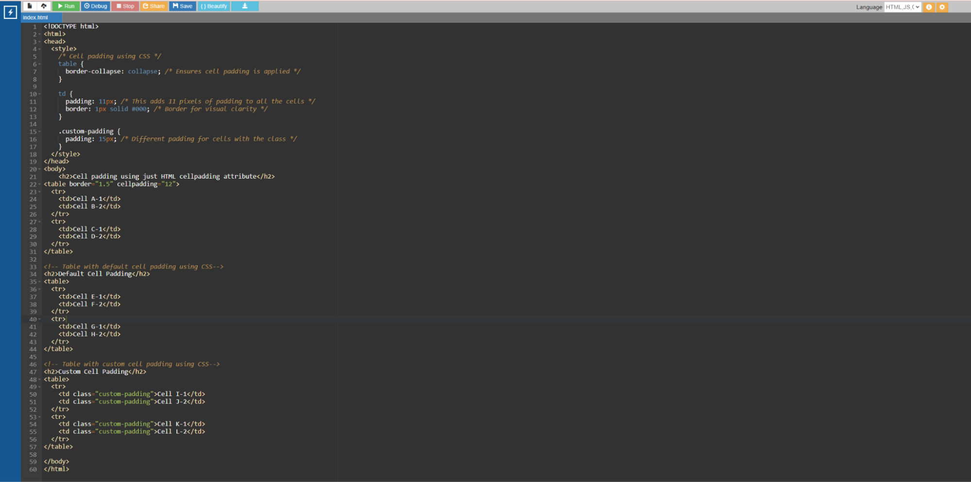
Task: Click the 'Cell G-1' td line
Action: click(x=89, y=327)
